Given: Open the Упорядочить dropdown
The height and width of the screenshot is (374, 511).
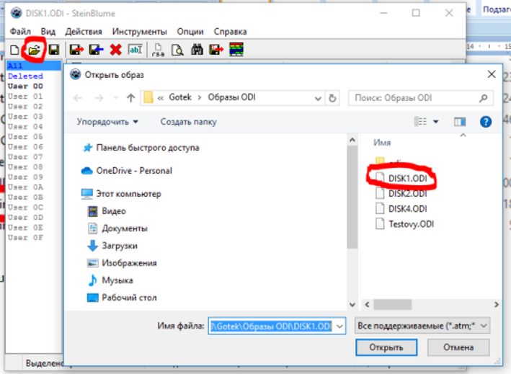Looking at the screenshot, I should (107, 122).
